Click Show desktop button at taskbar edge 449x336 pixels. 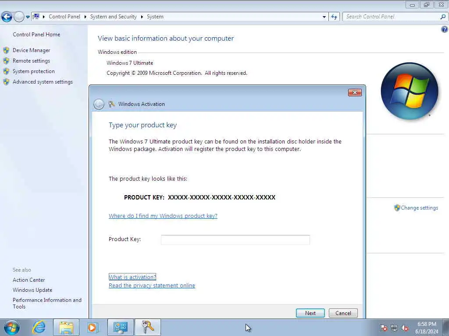[x=446, y=327]
